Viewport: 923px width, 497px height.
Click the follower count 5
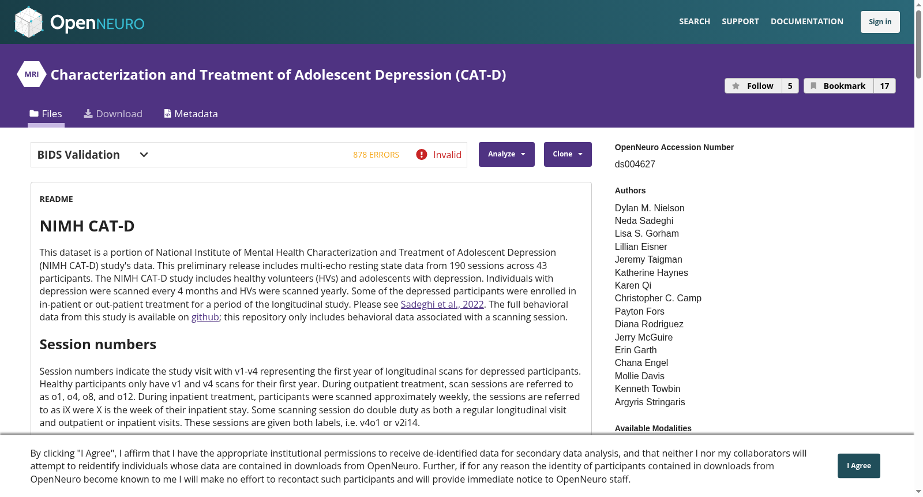click(x=790, y=86)
